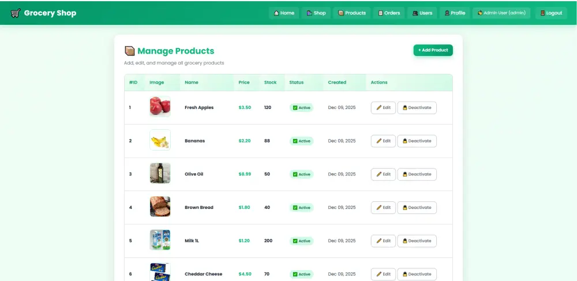Click the $1.80 price value
Image resolution: width=577 pixels, height=281 pixels.
click(x=244, y=207)
